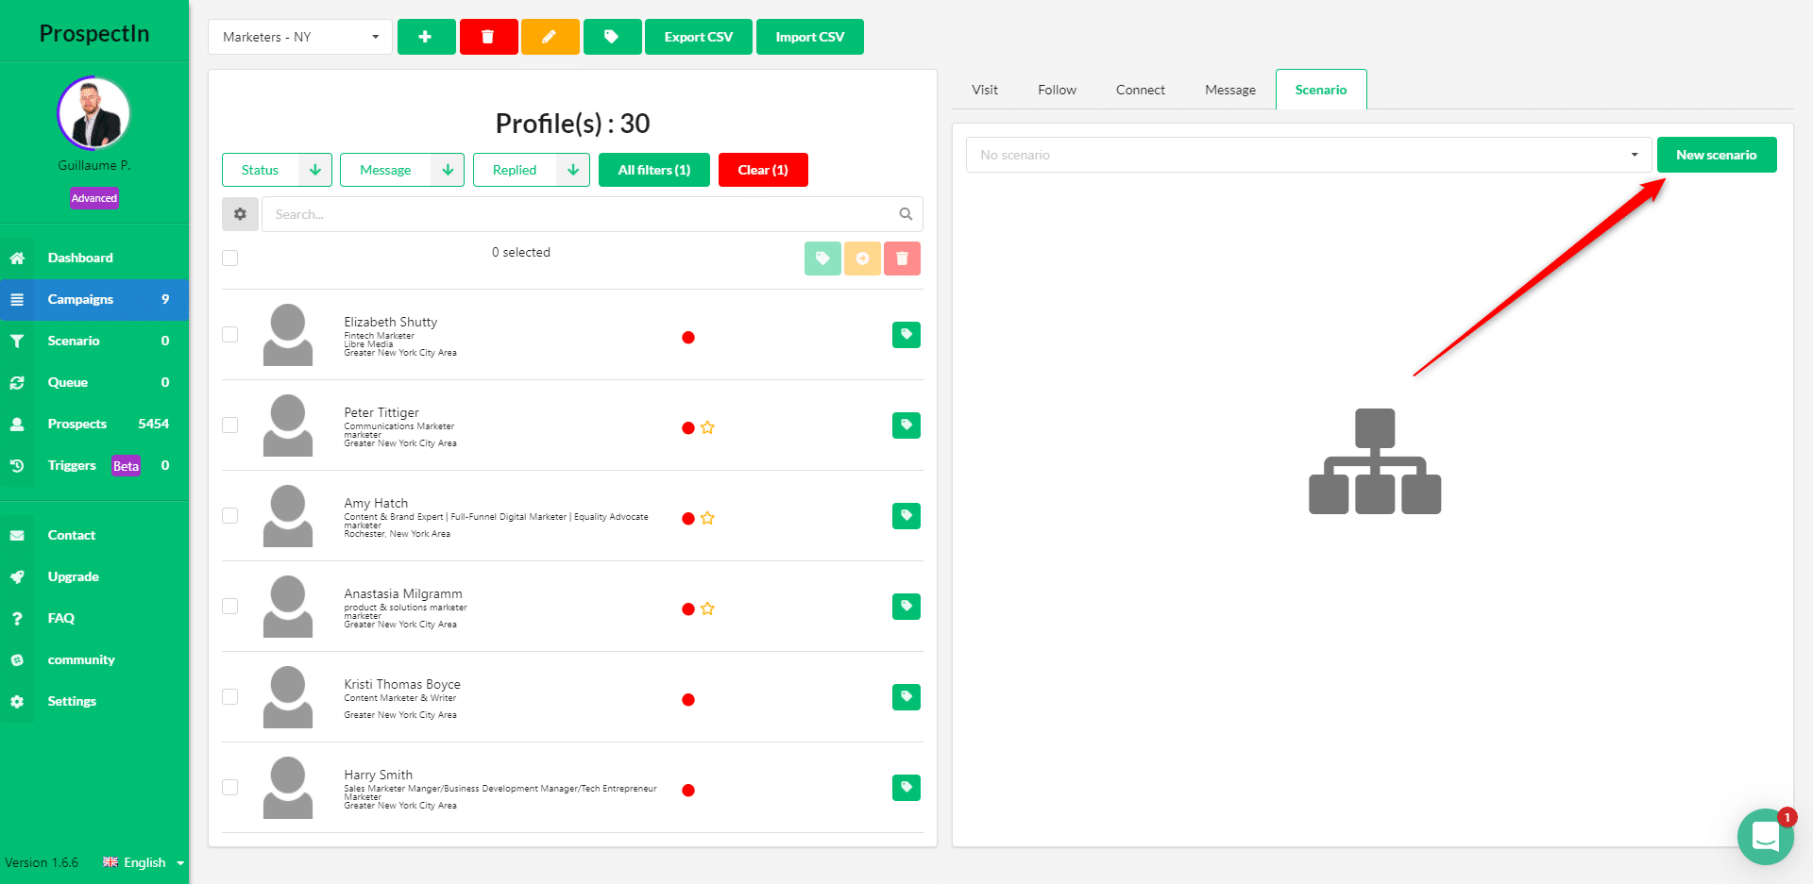This screenshot has width=1813, height=884.
Task: Click the red Clear (1) button
Action: (x=763, y=170)
